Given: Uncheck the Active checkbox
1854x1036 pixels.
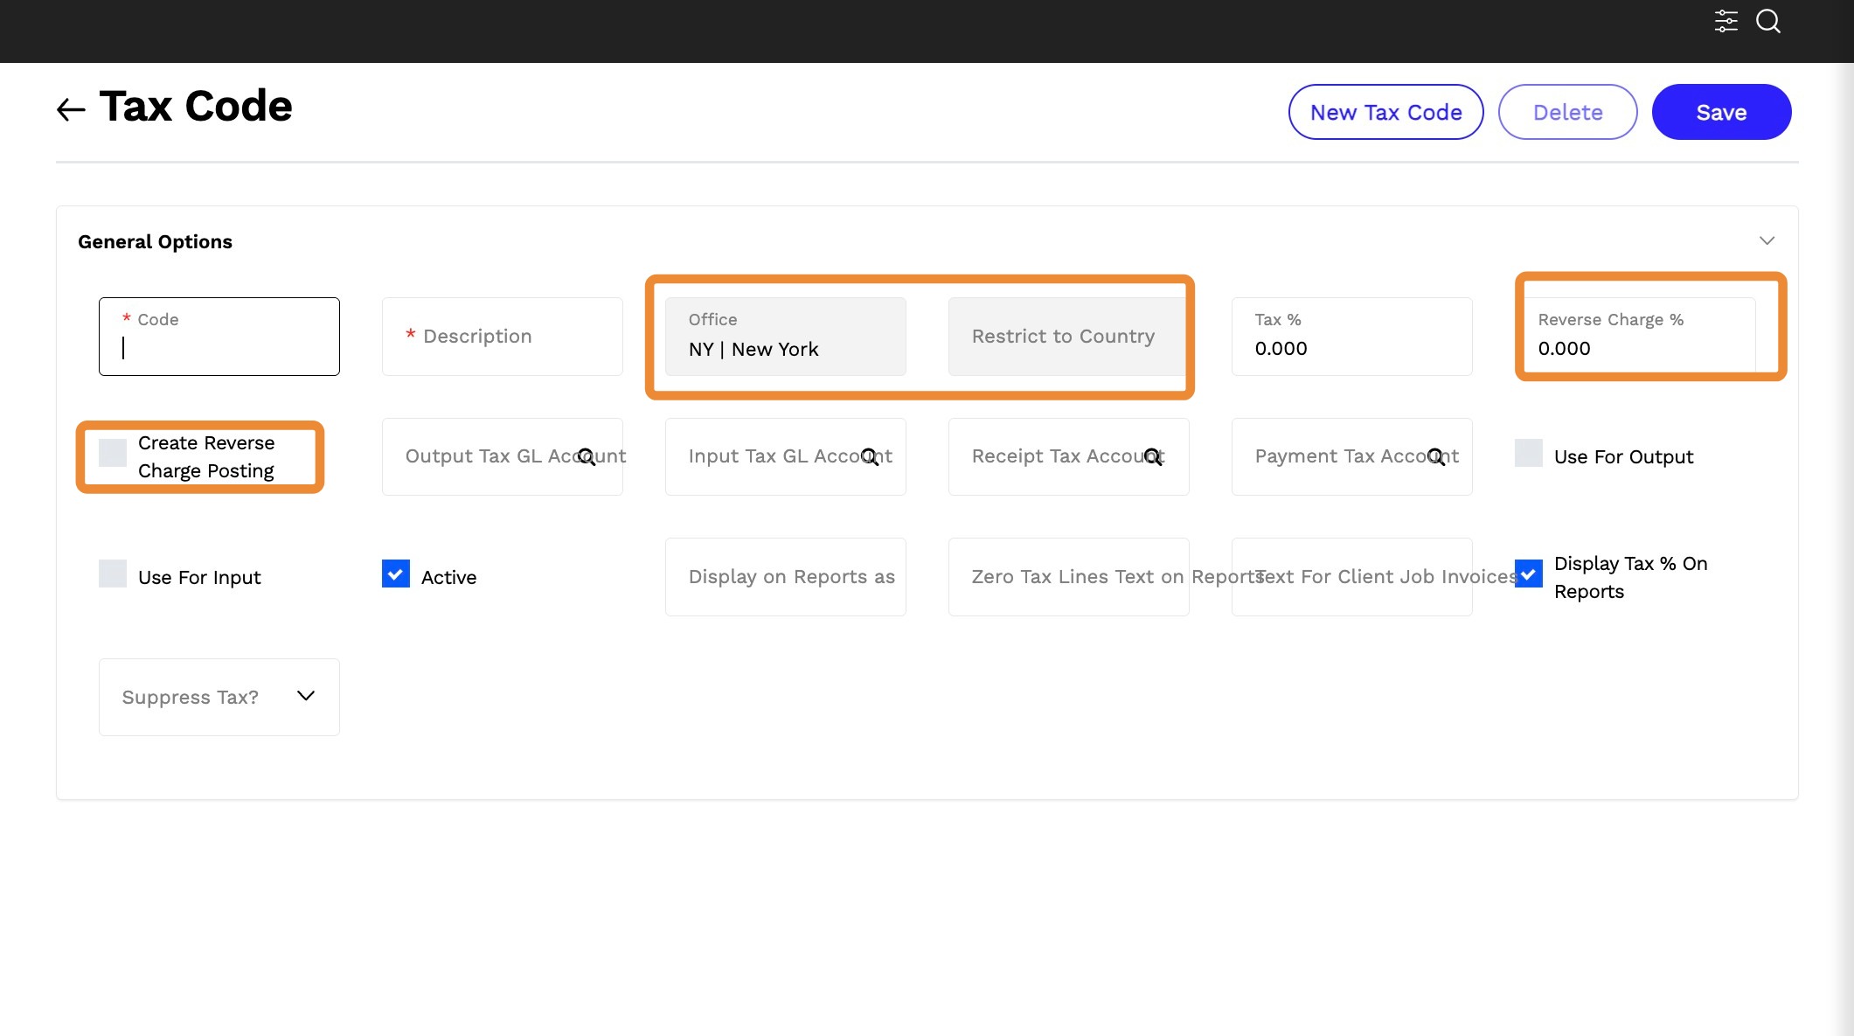Looking at the screenshot, I should coord(396,574).
